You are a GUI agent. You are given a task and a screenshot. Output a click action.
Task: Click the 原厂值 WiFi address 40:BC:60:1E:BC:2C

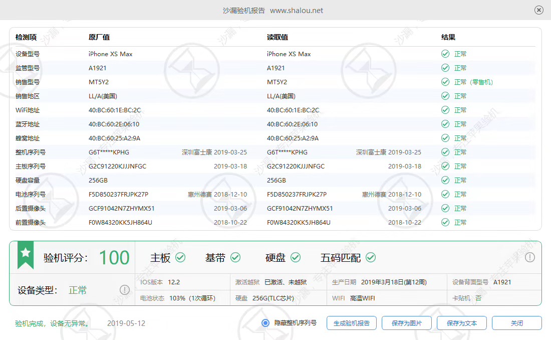coord(115,110)
